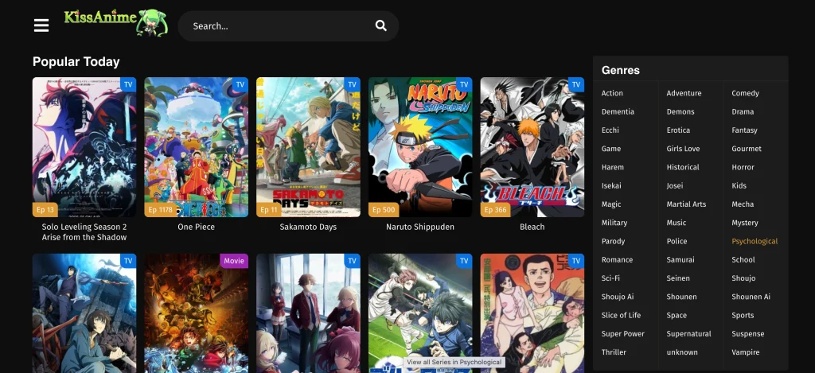Open the soccer anime poster in second row
815x373 pixels.
420,313
